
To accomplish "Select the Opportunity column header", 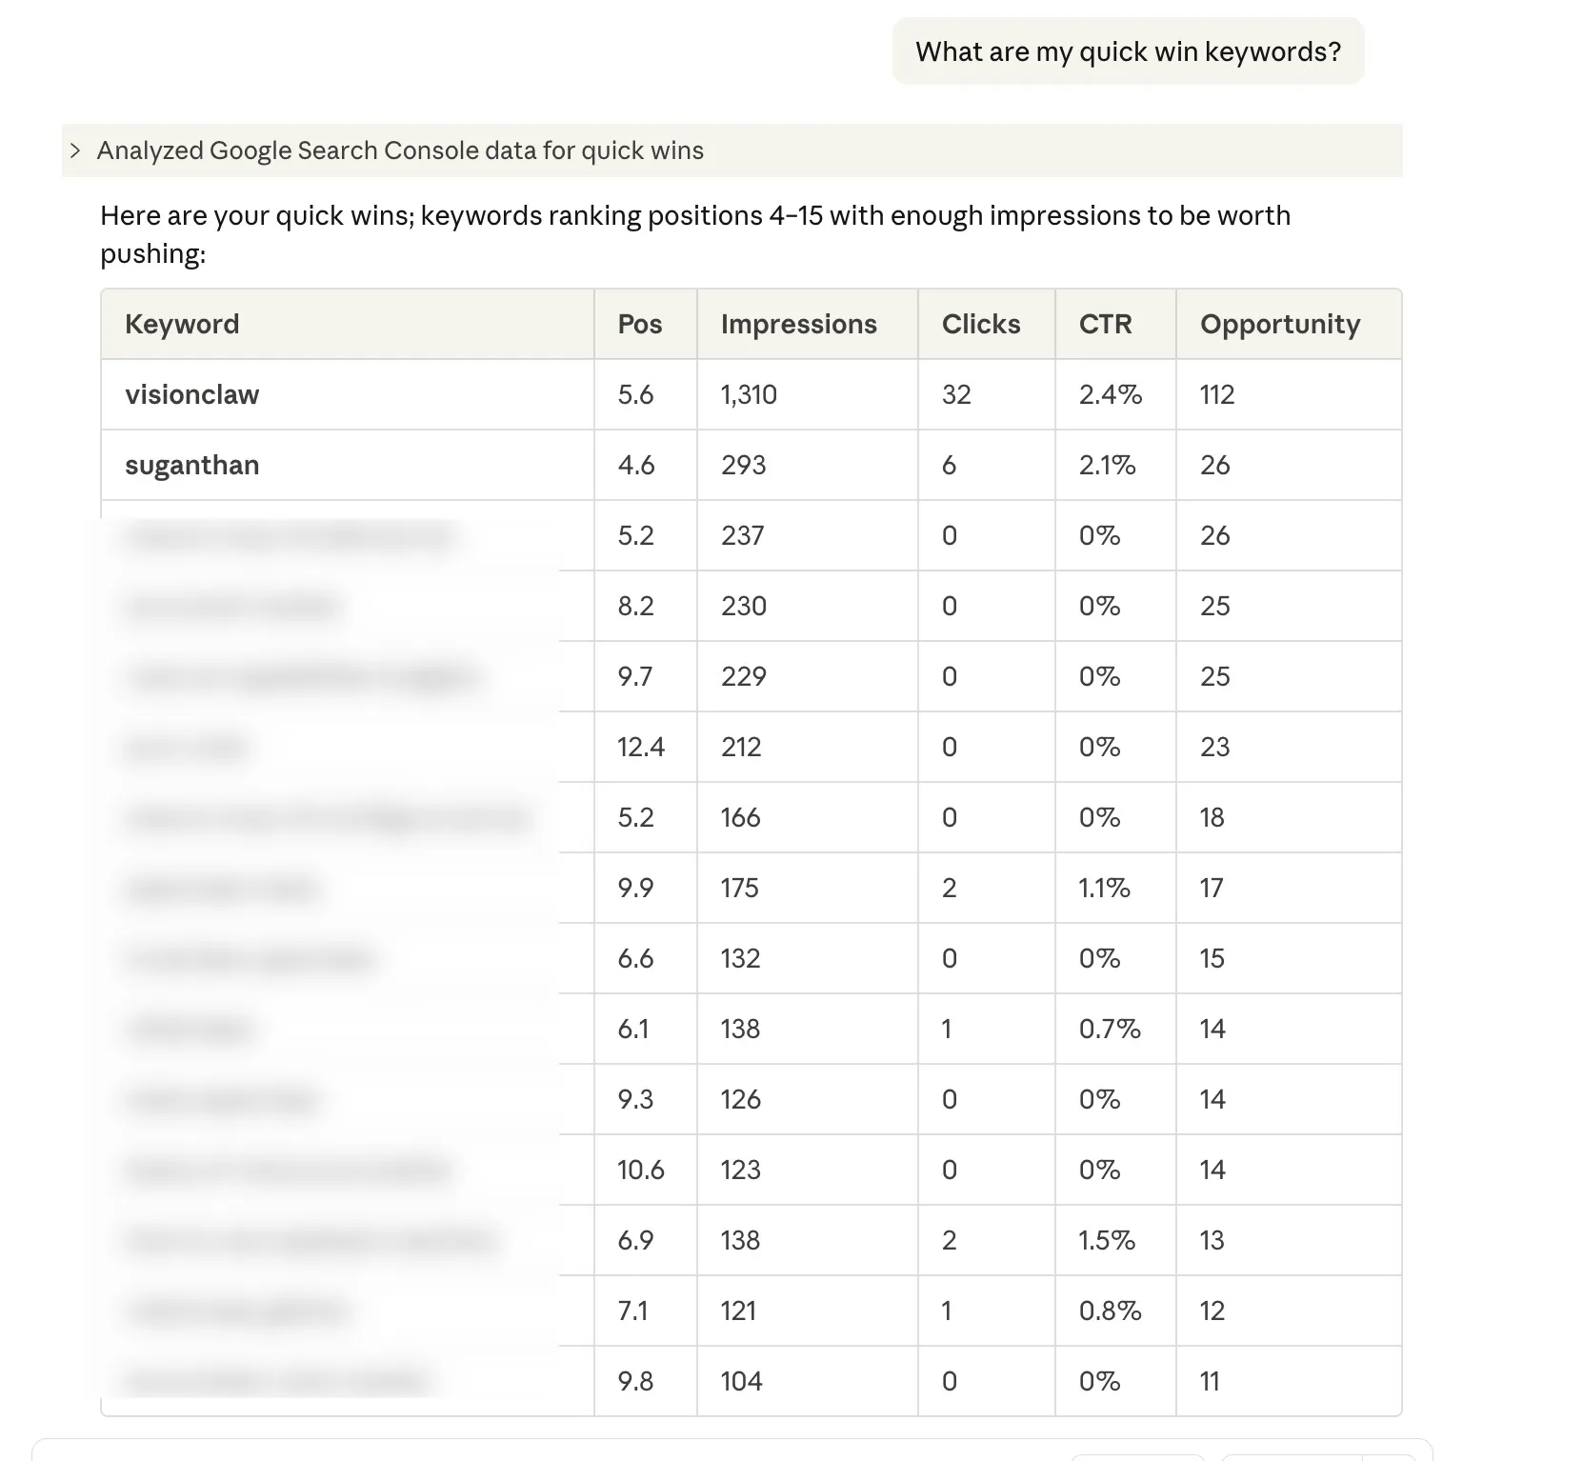I will pos(1279,324).
